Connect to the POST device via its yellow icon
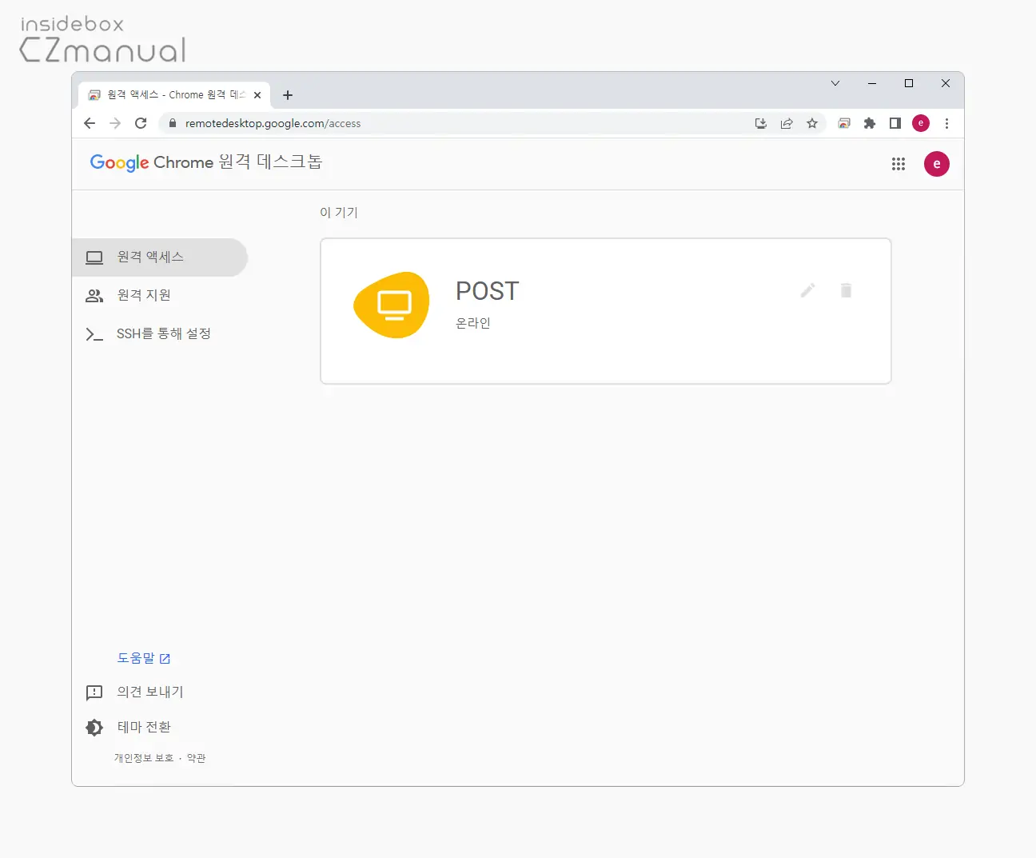 coord(392,305)
